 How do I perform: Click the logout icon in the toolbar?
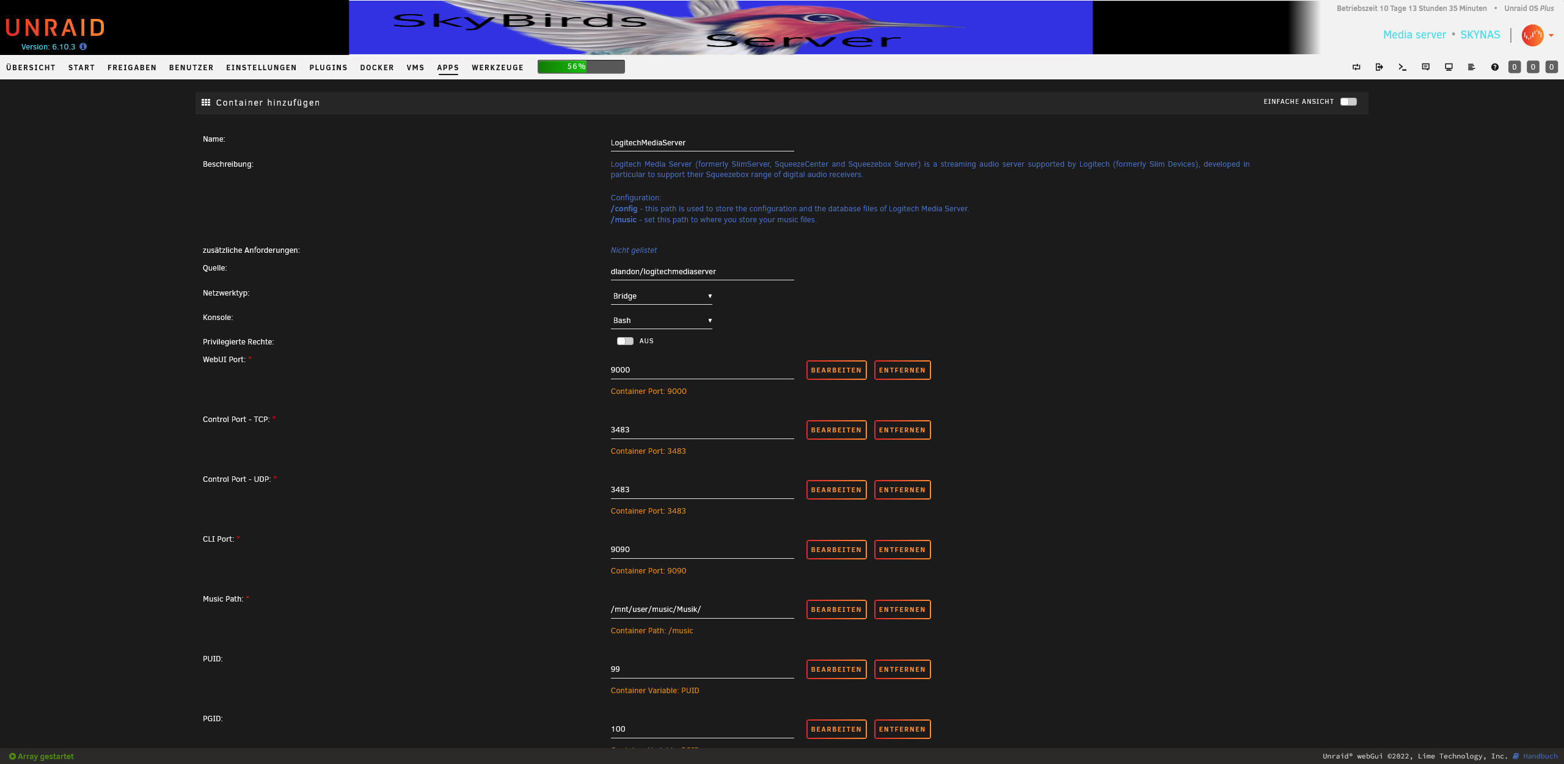[x=1379, y=67]
